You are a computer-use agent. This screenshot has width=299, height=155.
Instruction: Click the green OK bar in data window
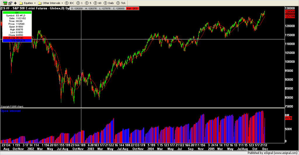point(17,13)
